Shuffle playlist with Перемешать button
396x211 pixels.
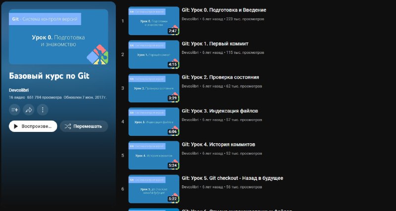click(x=84, y=127)
